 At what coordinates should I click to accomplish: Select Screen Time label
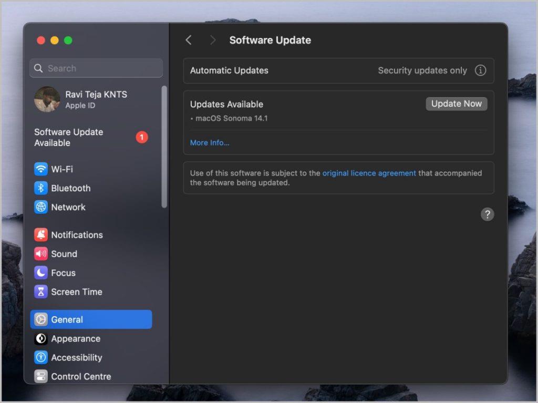(77, 292)
